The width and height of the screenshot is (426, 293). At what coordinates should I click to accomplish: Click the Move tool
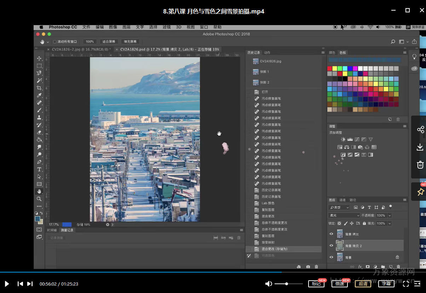click(x=39, y=58)
